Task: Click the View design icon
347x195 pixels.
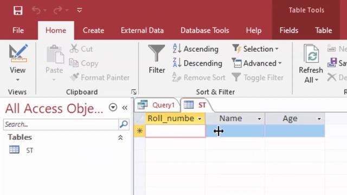Action: [18, 53]
